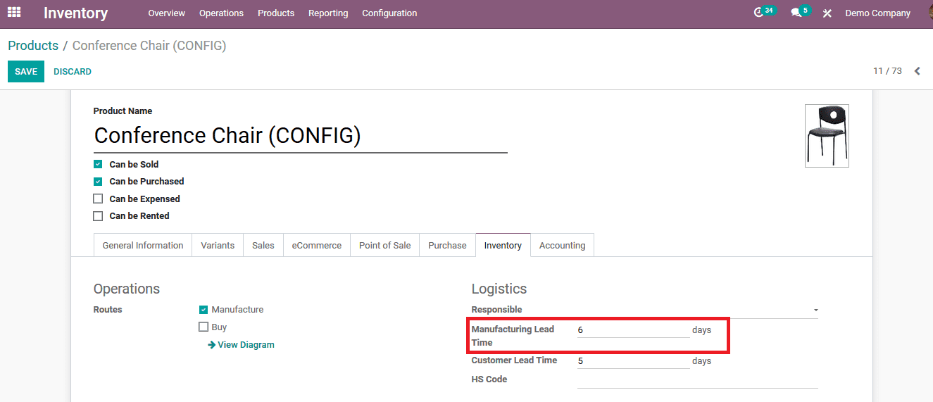Go to previous record with left arrow

pos(917,71)
